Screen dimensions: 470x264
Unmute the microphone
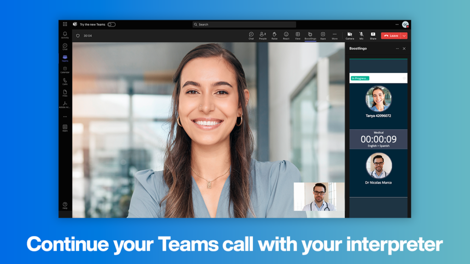point(362,35)
